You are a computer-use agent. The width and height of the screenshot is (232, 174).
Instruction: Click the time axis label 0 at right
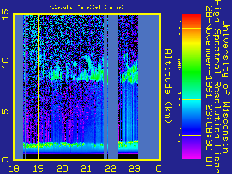[159, 169]
